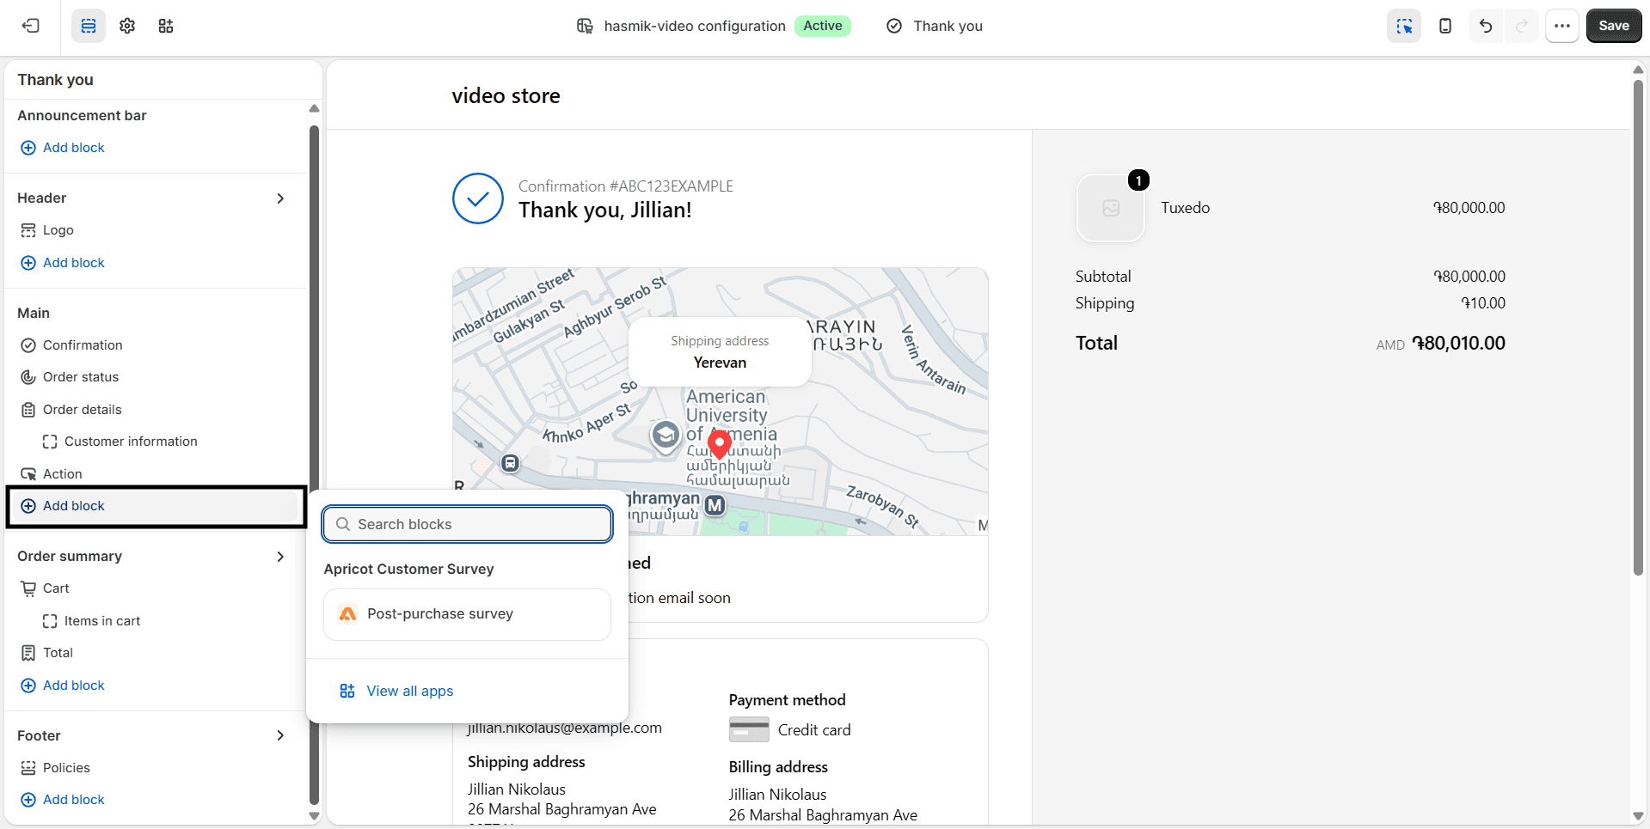Switch to mobile preview icon

1445,26
